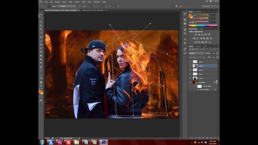
Task: Open the Layer menu
Action: tap(64, 2)
